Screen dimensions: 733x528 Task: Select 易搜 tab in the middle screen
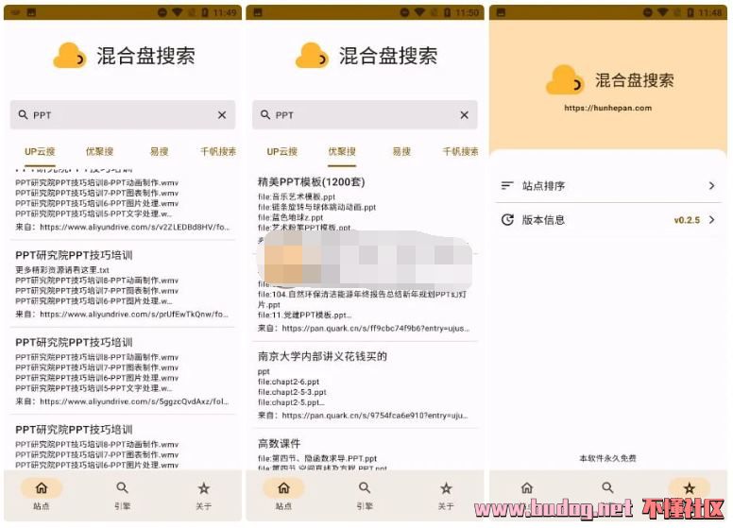coord(401,151)
